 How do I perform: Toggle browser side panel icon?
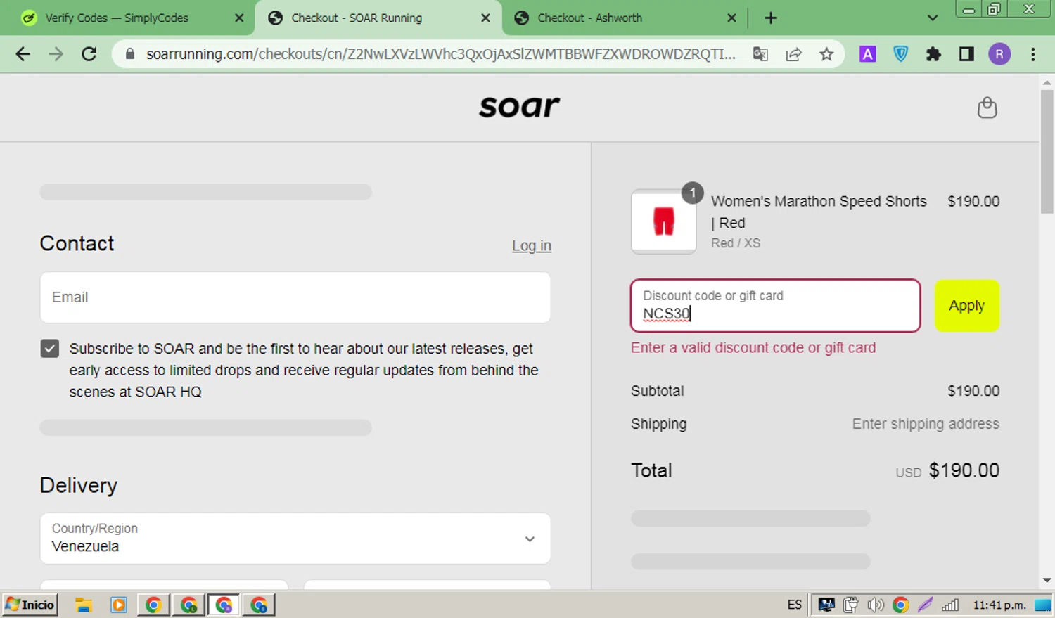point(966,54)
